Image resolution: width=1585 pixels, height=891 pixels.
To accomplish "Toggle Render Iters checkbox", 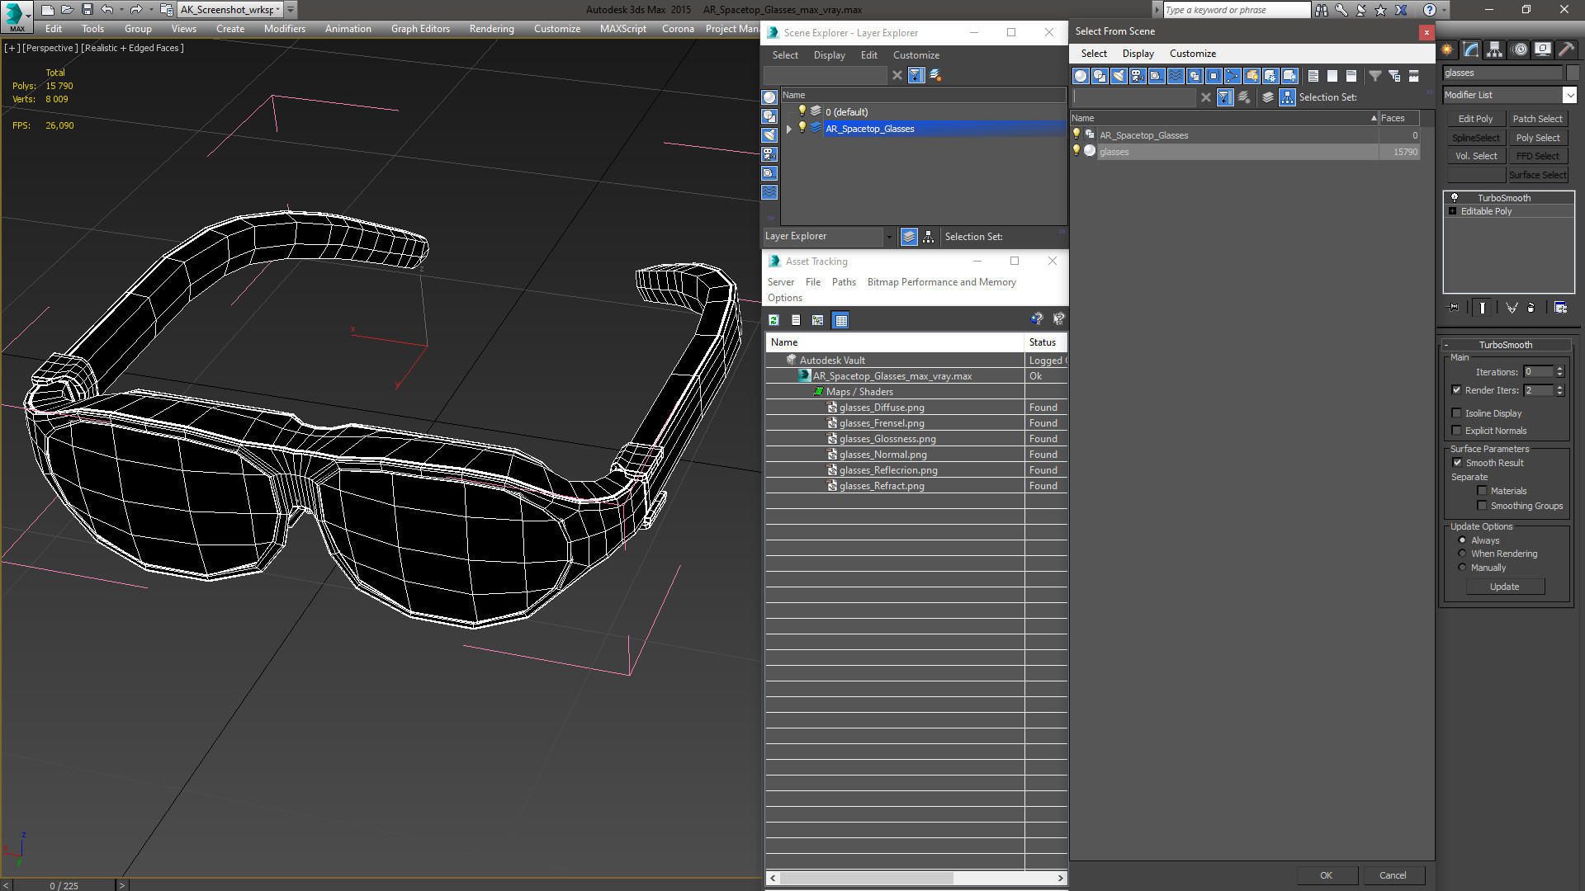I will [1456, 390].
